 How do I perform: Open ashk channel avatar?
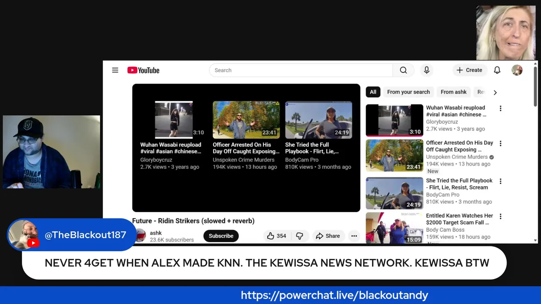139,236
